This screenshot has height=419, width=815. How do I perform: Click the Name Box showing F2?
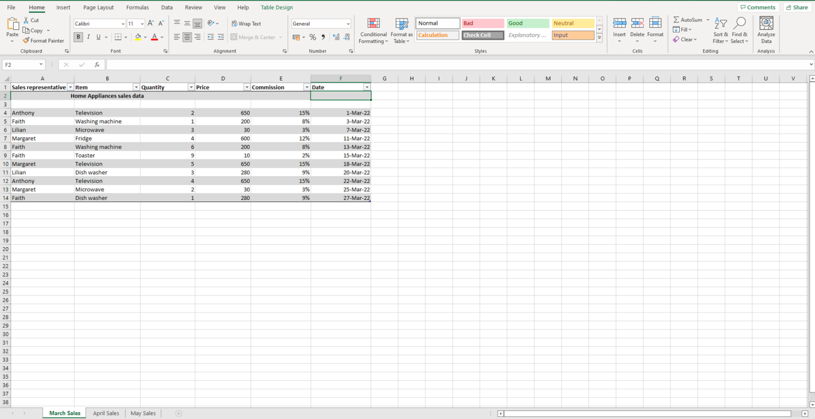pos(20,65)
